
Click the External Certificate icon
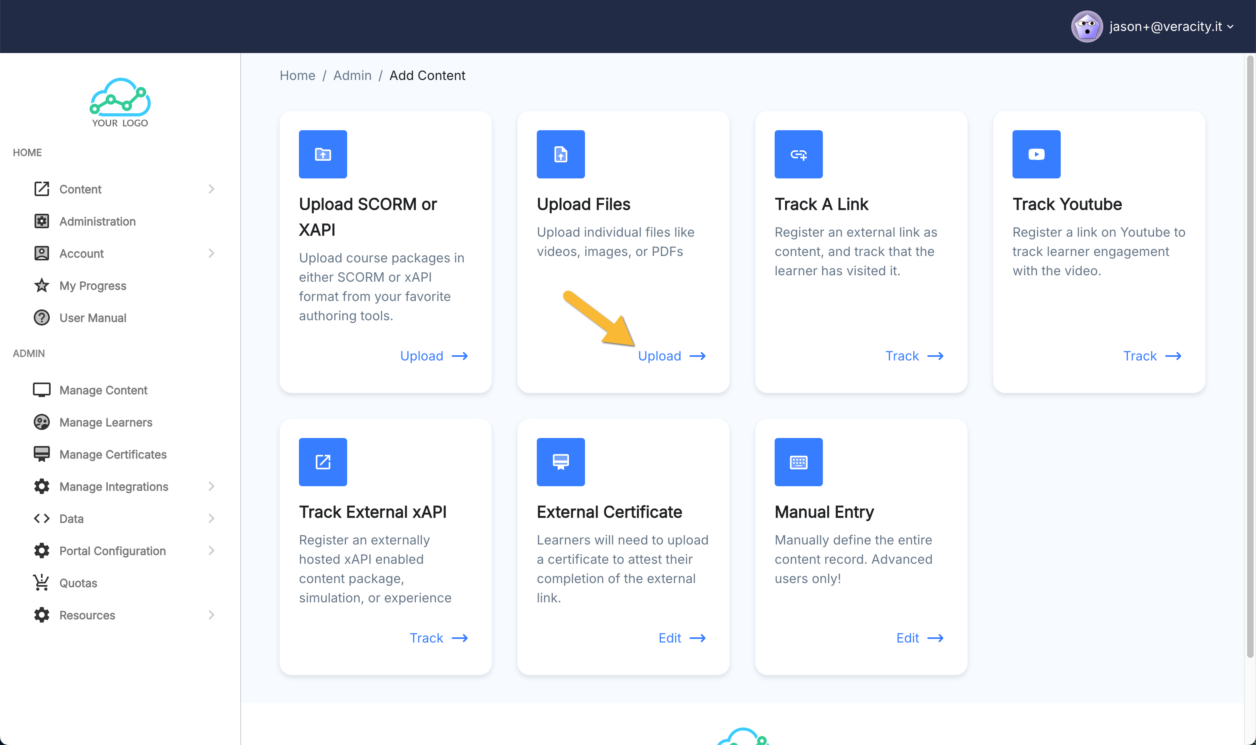click(x=560, y=462)
